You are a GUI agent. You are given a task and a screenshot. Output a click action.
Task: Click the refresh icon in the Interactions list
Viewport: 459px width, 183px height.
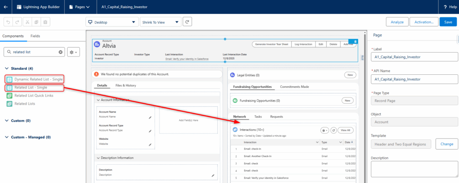click(333, 130)
